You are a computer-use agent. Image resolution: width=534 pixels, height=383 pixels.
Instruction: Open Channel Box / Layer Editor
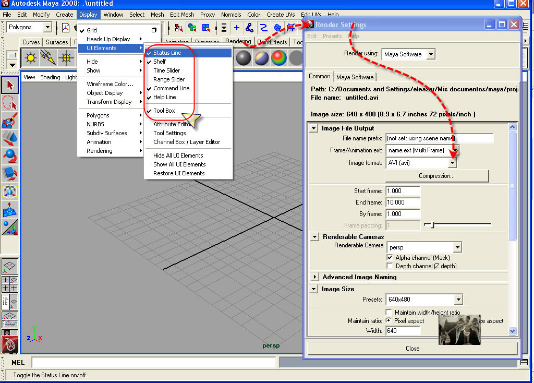tap(188, 142)
